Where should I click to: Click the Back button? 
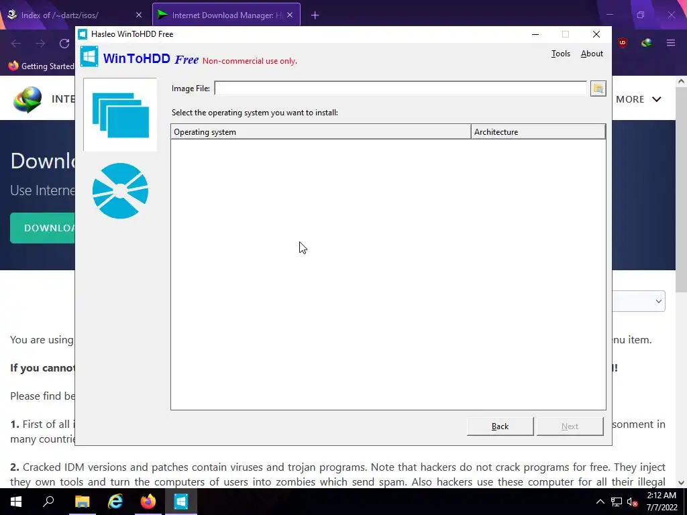500,426
